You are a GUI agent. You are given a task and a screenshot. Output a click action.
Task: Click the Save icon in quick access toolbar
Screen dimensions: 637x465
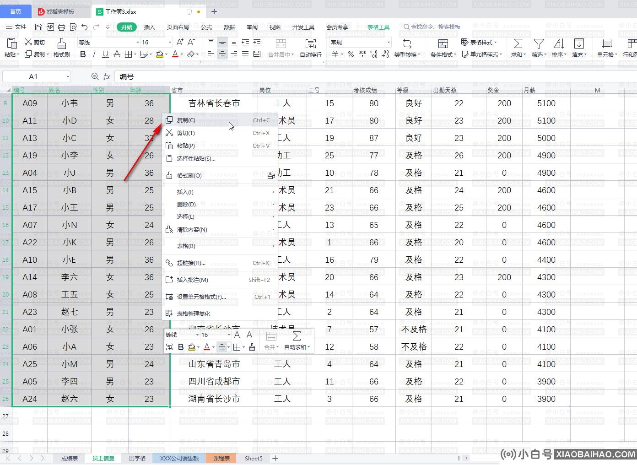pyautogui.click(x=38, y=27)
